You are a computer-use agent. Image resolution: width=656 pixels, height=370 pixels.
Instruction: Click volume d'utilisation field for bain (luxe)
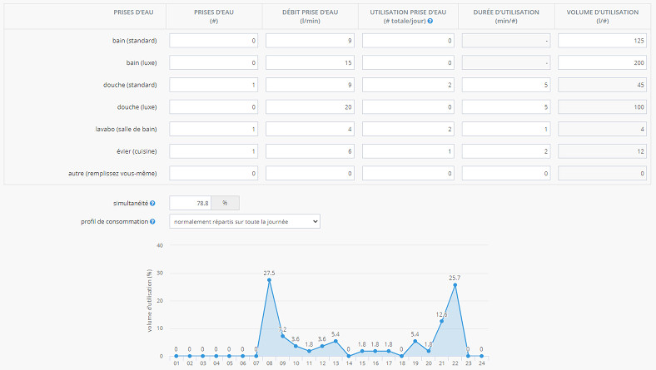[600, 62]
